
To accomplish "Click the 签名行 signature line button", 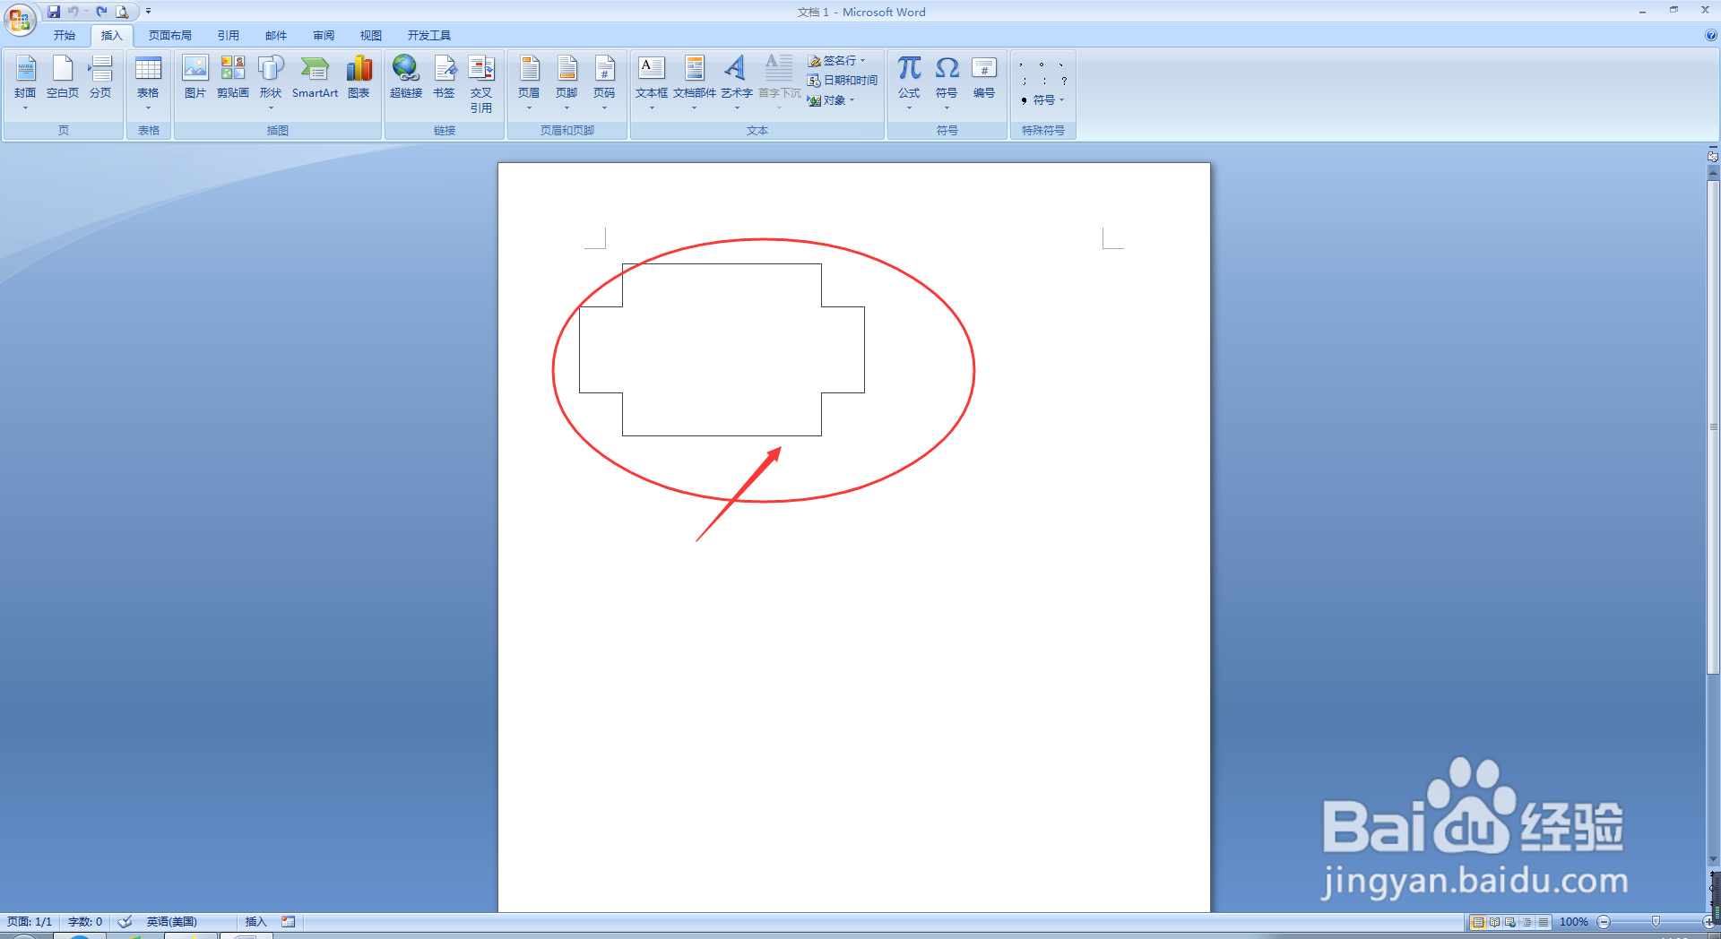I will (x=836, y=61).
